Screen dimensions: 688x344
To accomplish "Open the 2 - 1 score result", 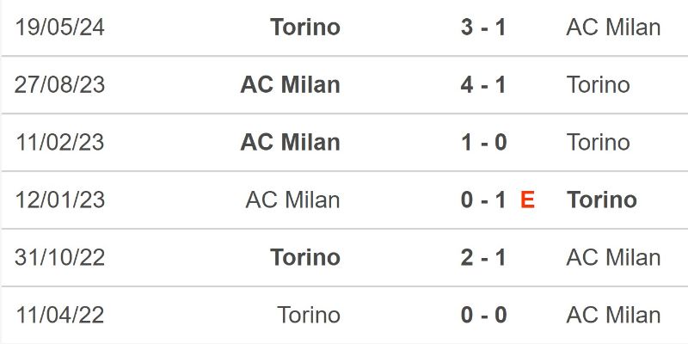I will (483, 258).
